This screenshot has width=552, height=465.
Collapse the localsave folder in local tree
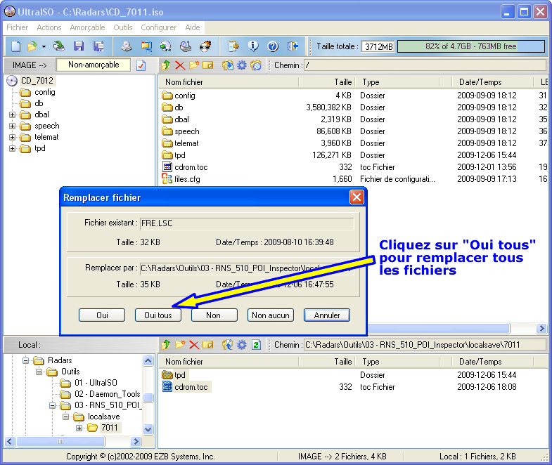tap(66, 417)
